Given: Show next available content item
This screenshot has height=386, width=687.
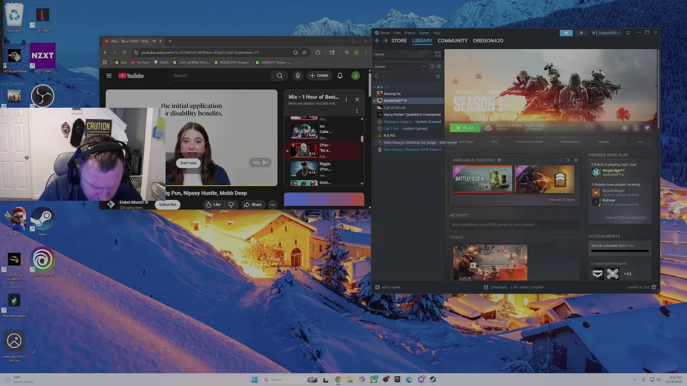Looking at the screenshot, I should [568, 160].
